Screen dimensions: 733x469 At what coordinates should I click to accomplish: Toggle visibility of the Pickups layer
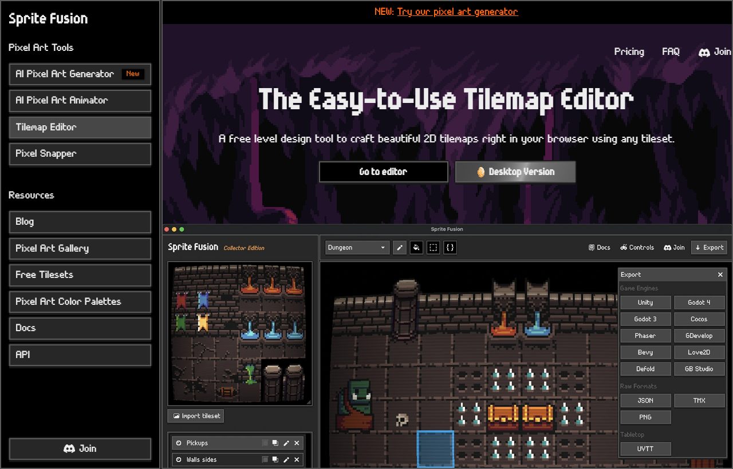(x=179, y=443)
